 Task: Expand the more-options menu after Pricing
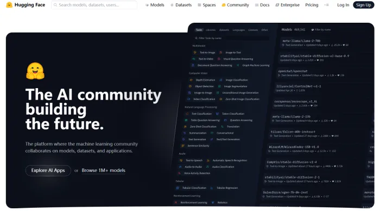coord(326,5)
